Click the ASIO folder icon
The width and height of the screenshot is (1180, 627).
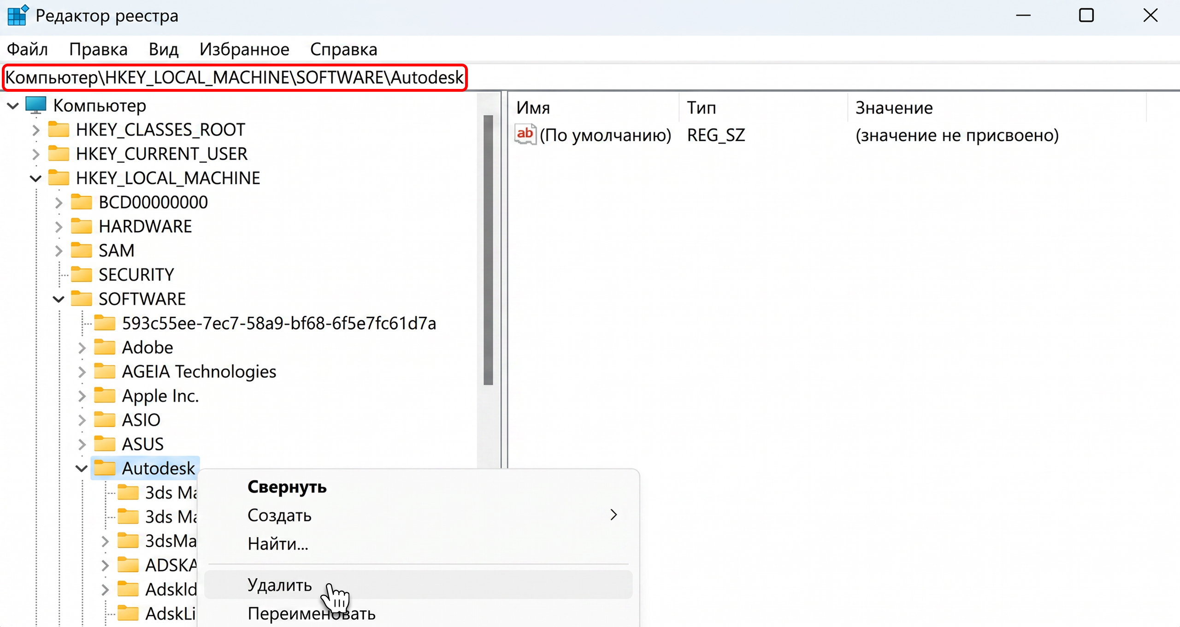(x=105, y=420)
